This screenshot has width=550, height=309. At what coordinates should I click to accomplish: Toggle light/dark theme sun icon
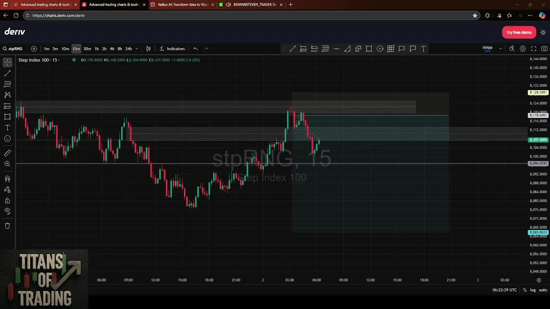543,33
